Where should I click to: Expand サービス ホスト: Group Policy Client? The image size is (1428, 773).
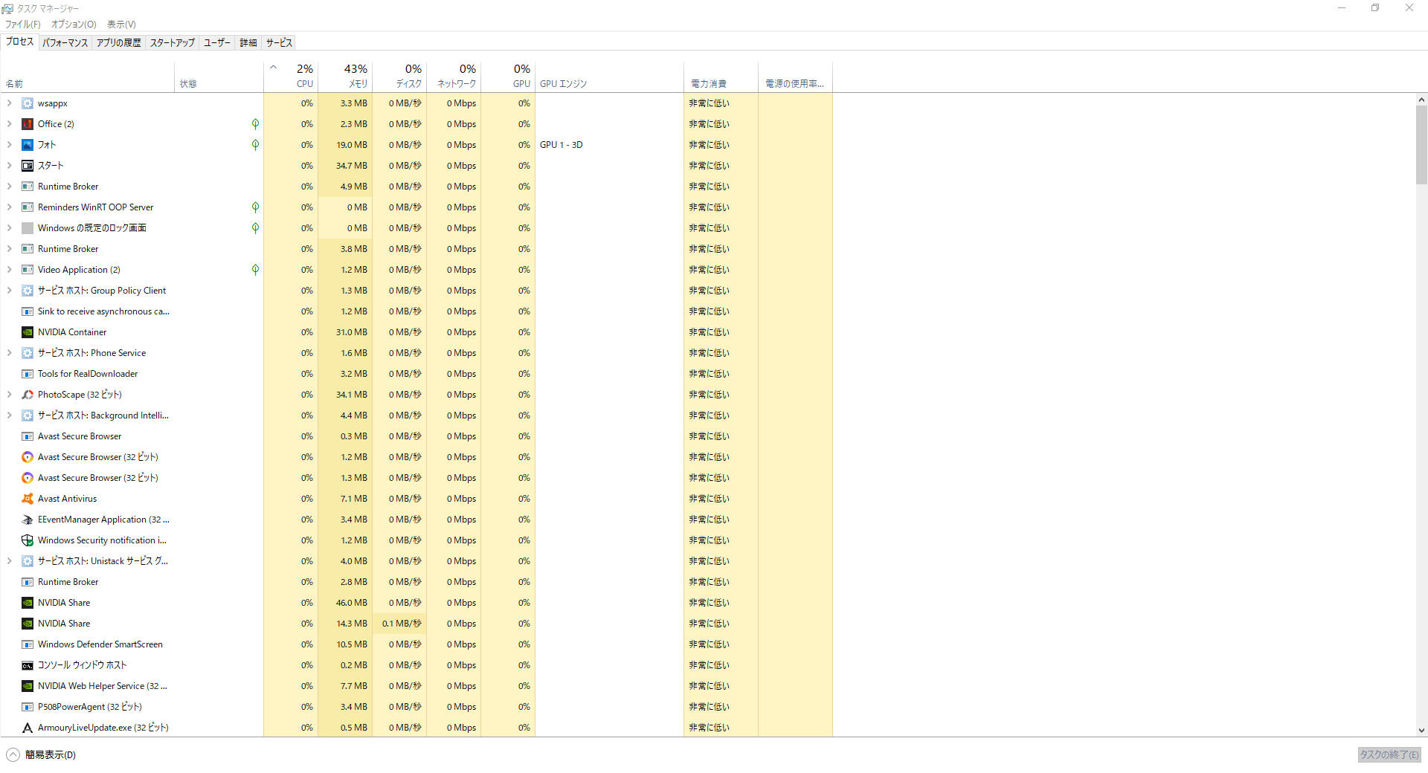coord(9,291)
